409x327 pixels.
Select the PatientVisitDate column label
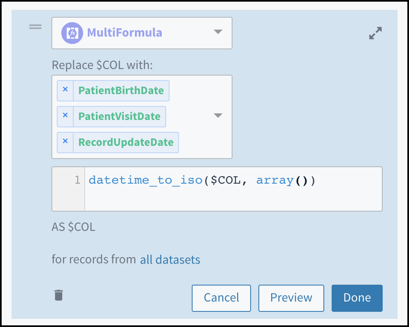119,116
